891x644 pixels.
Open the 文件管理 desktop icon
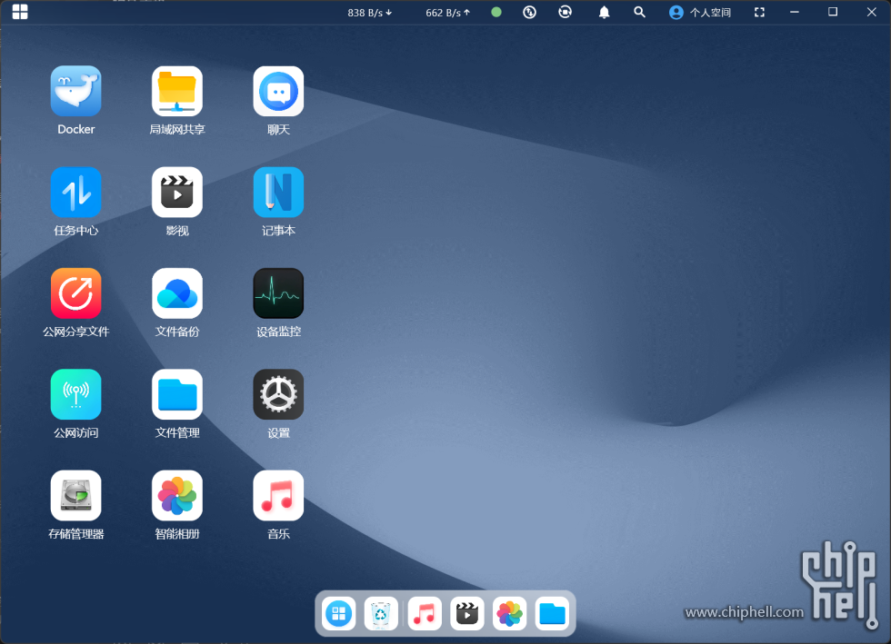(x=177, y=395)
